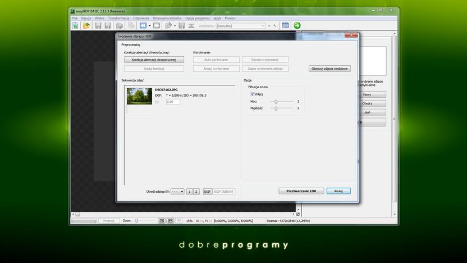Click the blue forward redo icon

click(157, 26)
